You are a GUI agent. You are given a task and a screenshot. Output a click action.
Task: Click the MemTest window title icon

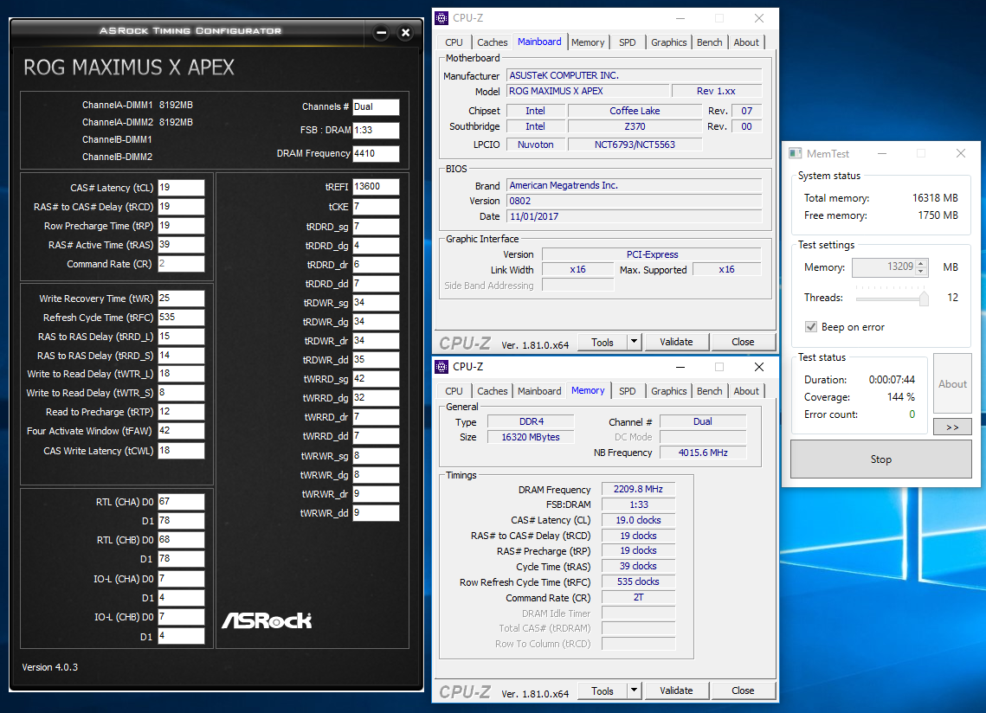pos(796,153)
